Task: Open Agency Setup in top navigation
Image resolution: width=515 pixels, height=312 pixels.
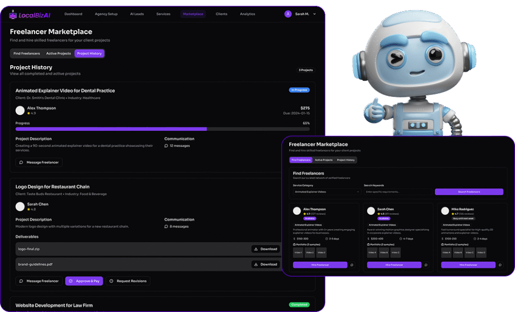Action: pos(106,14)
